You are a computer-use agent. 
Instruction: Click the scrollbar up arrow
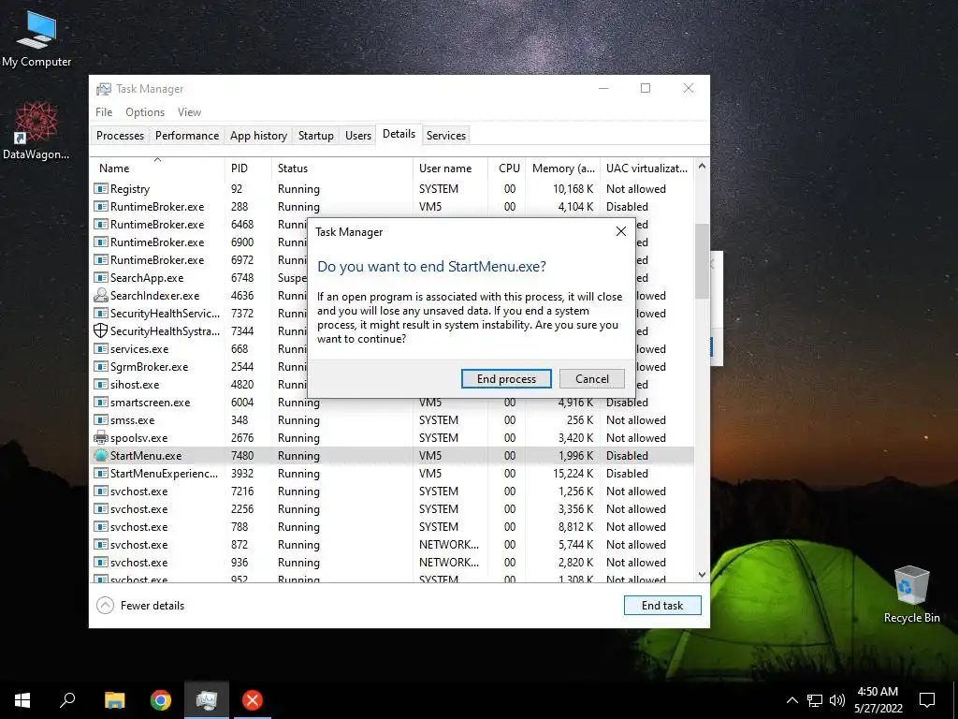(702, 167)
